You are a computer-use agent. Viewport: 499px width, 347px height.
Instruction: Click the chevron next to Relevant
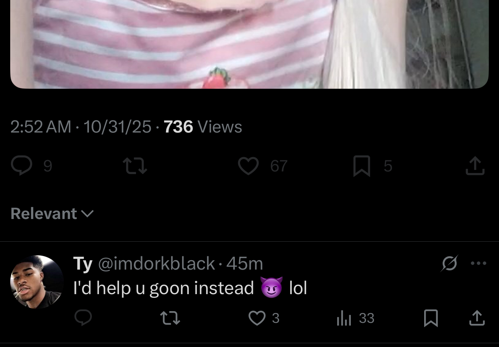click(x=87, y=214)
